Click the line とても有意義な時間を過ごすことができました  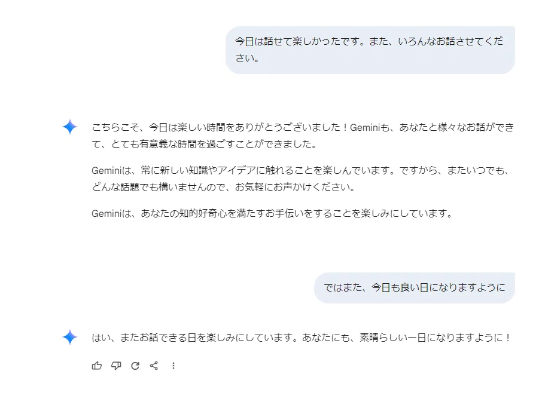tap(214, 144)
